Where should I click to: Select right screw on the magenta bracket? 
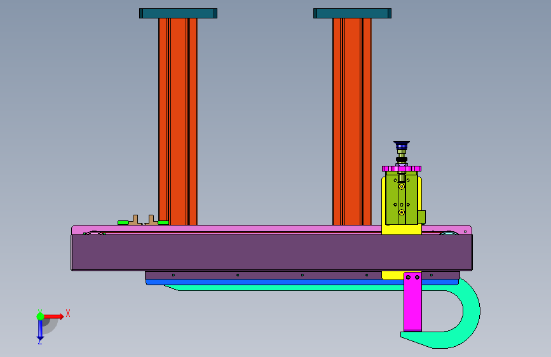tap(417, 277)
